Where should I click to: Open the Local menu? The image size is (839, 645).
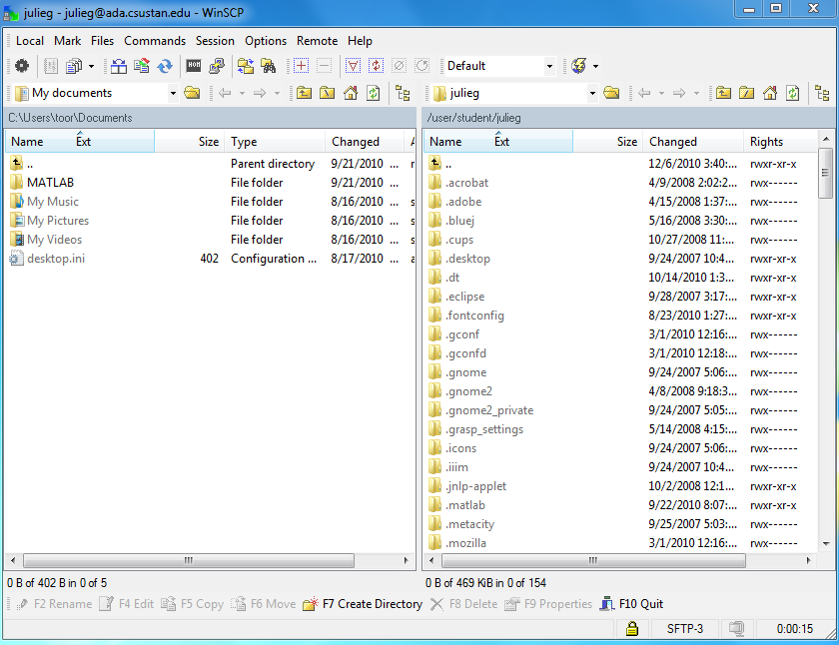tap(30, 41)
